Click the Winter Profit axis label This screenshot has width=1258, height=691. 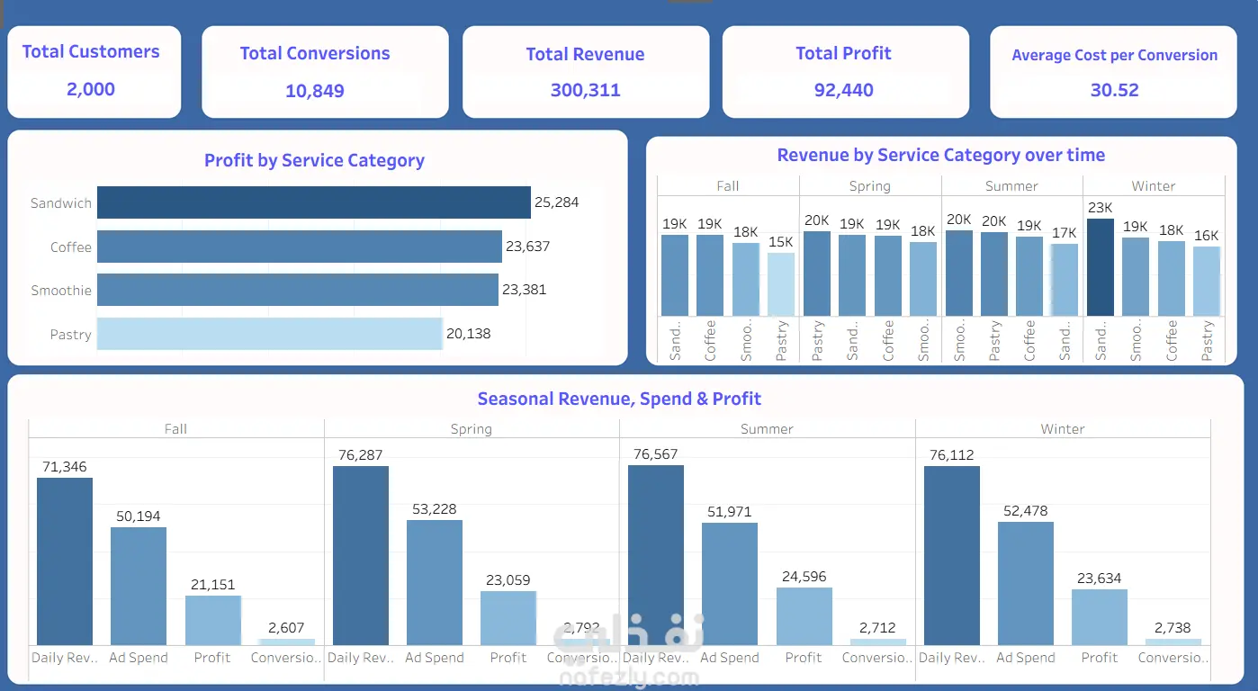1100,658
